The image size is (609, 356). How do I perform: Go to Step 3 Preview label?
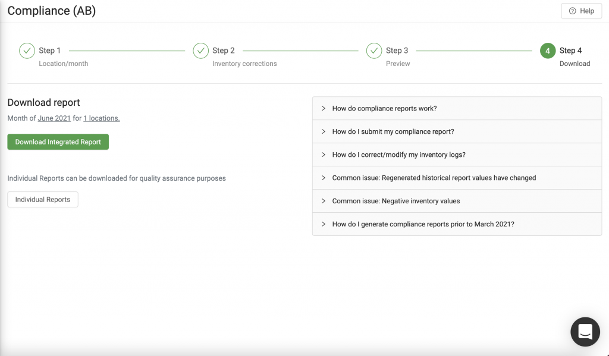pos(398,64)
